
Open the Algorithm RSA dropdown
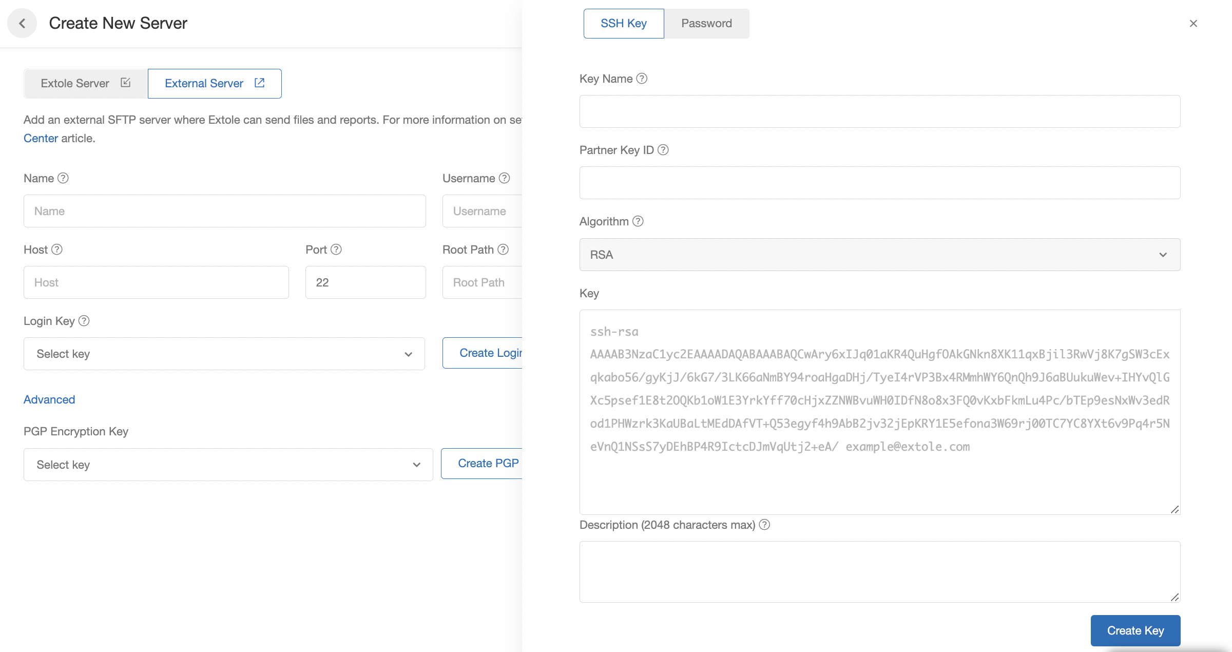coord(880,255)
